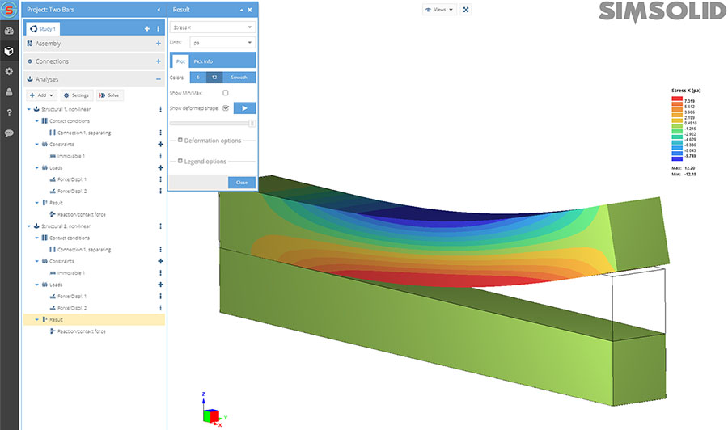Click the plus icon on Assembly row
Viewport: 728px width, 430px height.
point(158,44)
